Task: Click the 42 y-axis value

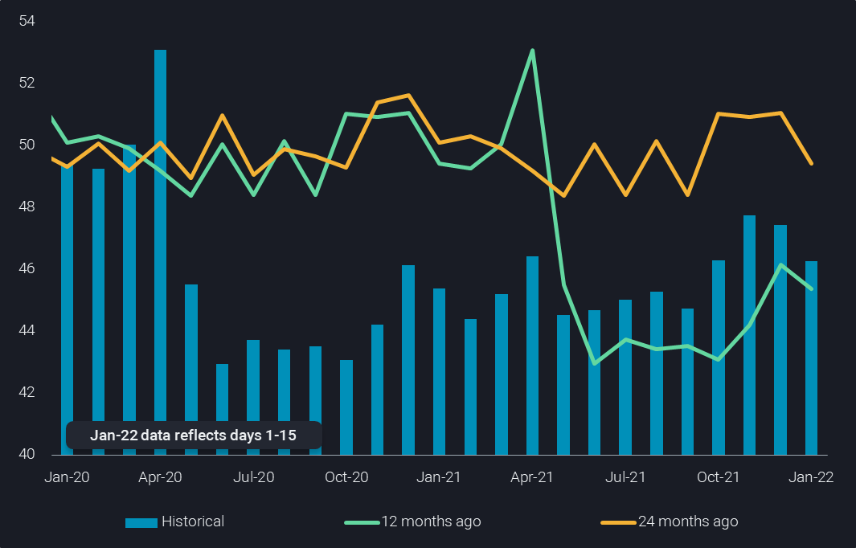Action: (27, 392)
